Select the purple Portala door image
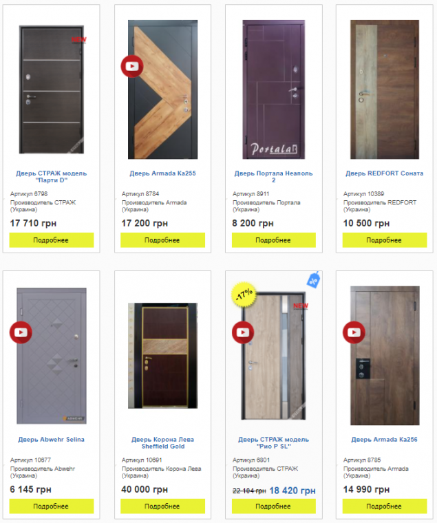The width and height of the screenshot is (437, 523). [273, 89]
